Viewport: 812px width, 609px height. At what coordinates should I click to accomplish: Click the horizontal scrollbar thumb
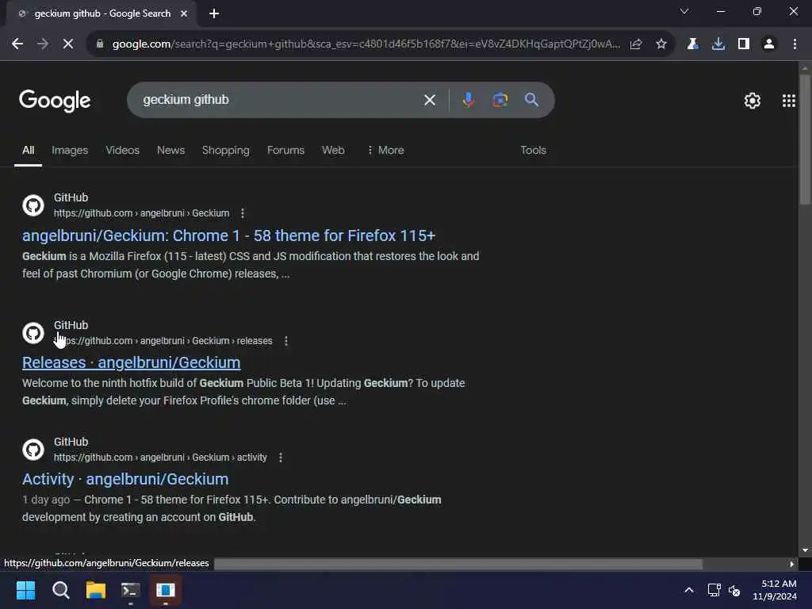[x=458, y=564]
